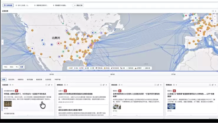Close the global map panel
Screen dimensions: 218x123
click(x=216, y=11)
